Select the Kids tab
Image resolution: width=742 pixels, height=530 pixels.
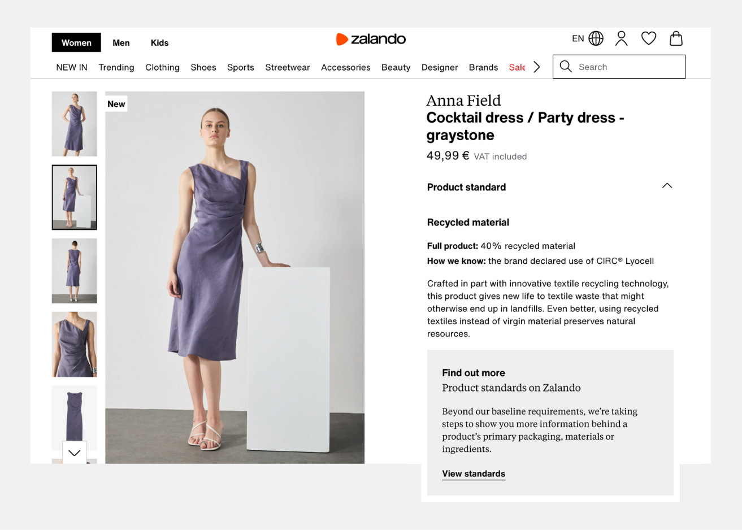click(159, 43)
